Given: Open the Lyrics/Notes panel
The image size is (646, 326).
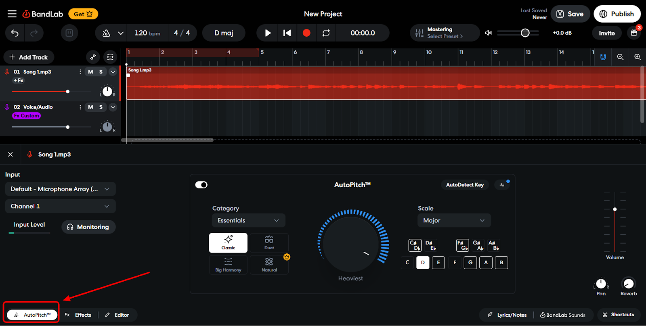Looking at the screenshot, I should [x=507, y=315].
